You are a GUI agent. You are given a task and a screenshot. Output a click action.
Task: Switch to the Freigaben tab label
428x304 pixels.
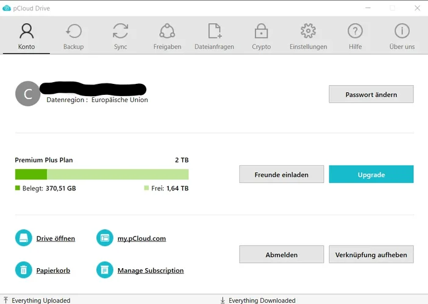(x=167, y=47)
